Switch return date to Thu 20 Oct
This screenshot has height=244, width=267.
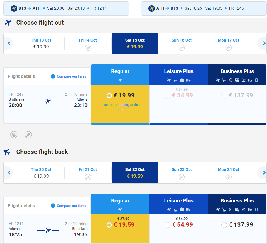point(41,173)
